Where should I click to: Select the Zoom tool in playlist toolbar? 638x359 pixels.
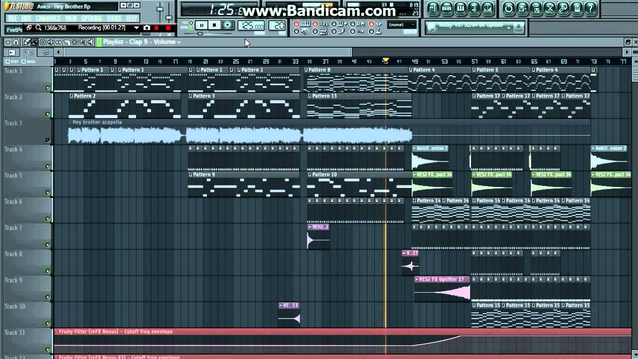82,42
